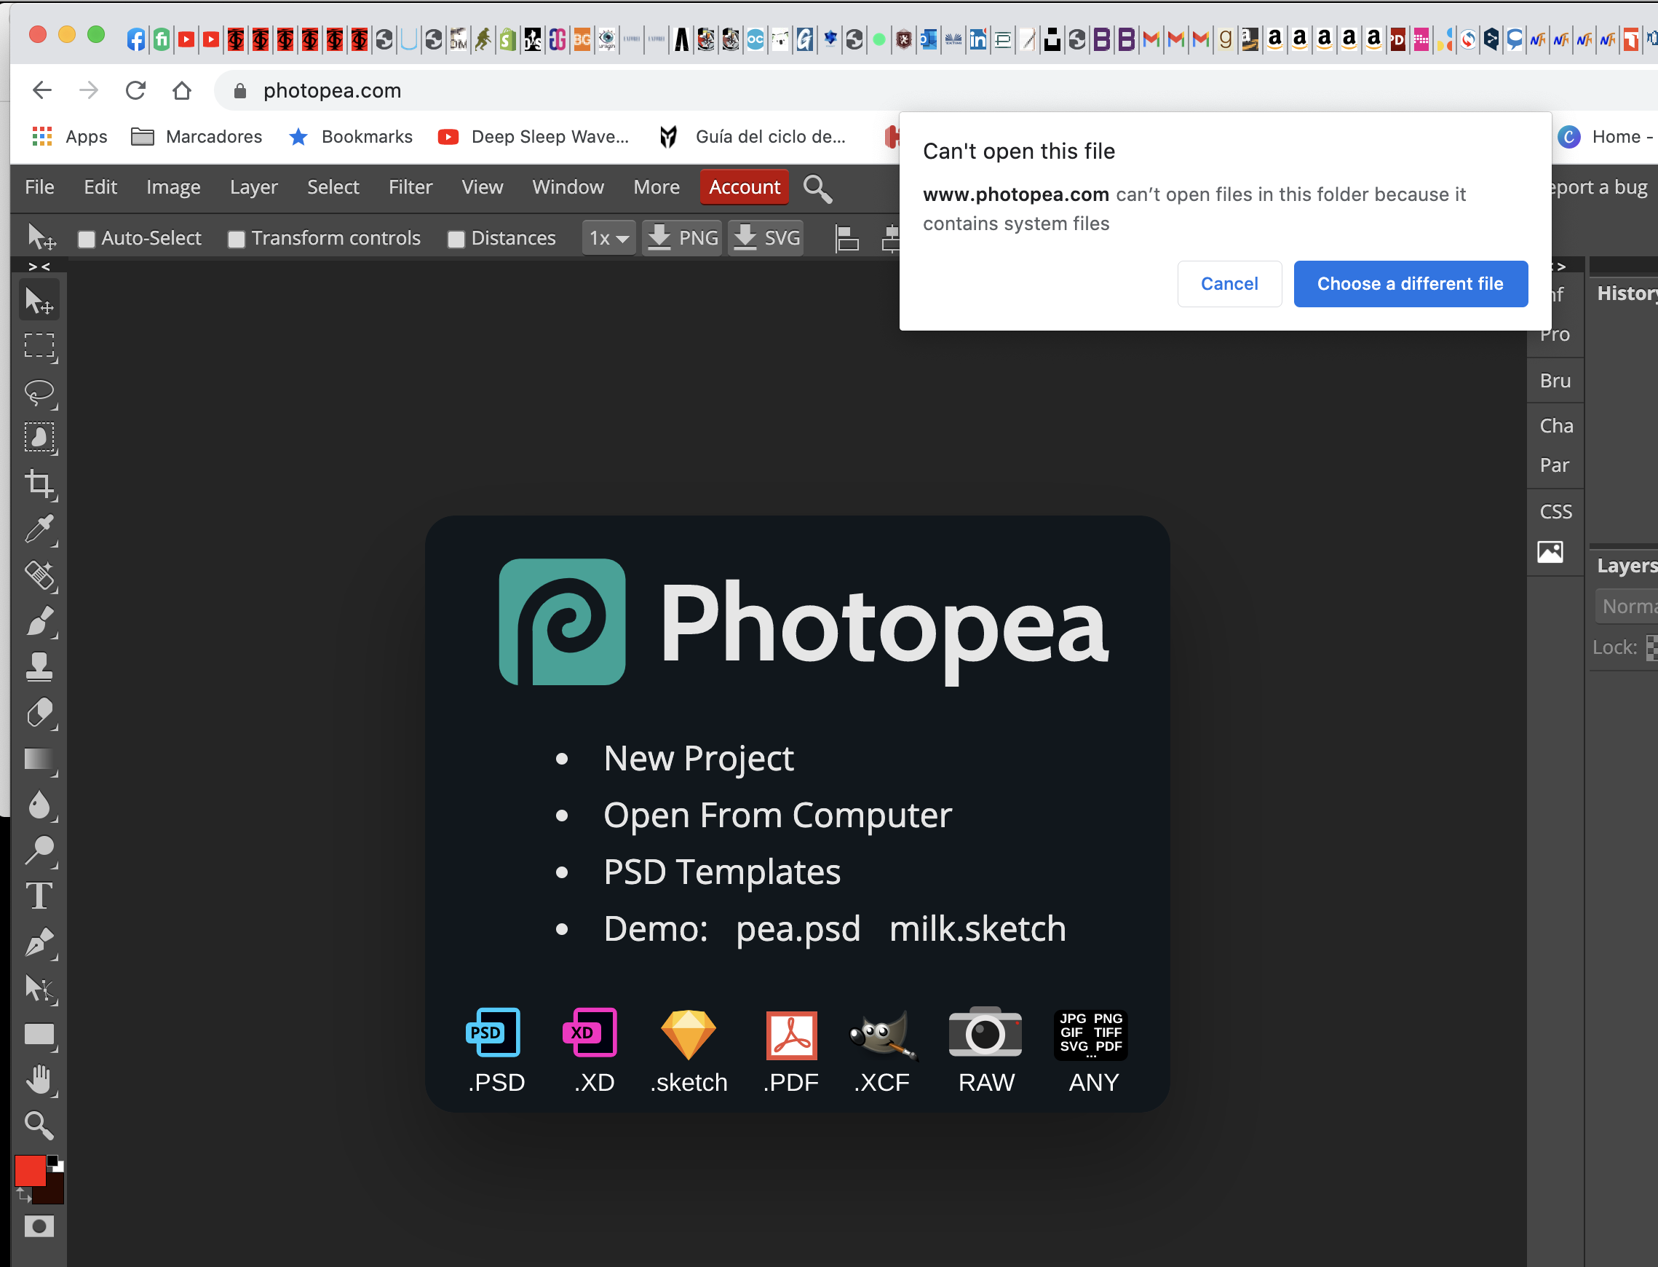The height and width of the screenshot is (1267, 1658).
Task: Click Open From Computer link
Action: click(778, 816)
